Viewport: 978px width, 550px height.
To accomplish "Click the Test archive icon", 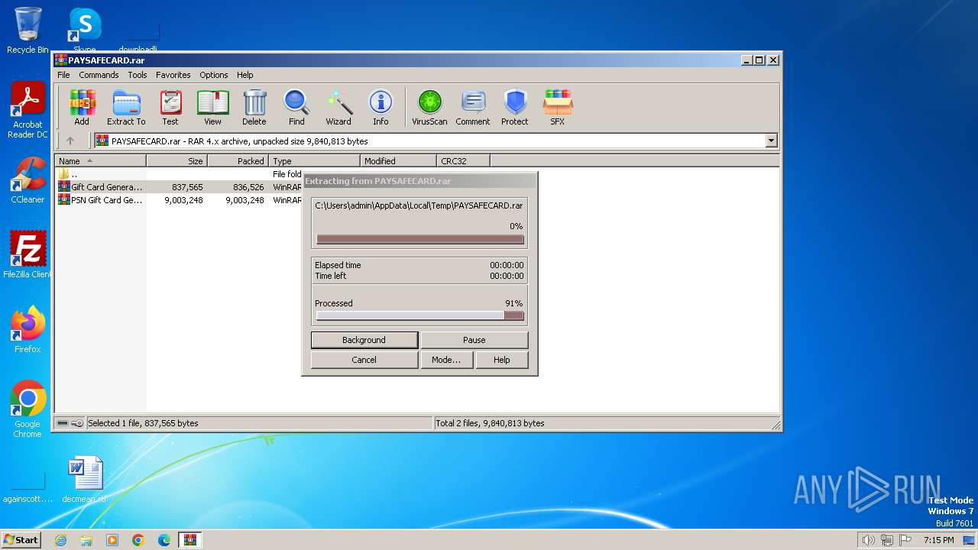I will coord(170,107).
